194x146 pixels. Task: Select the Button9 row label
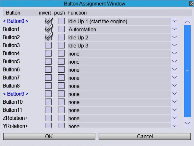tap(16, 94)
